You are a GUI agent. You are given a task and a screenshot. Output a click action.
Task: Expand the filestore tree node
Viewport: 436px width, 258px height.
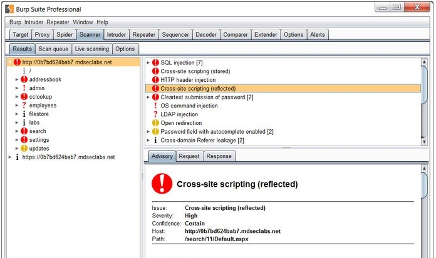pos(17,114)
